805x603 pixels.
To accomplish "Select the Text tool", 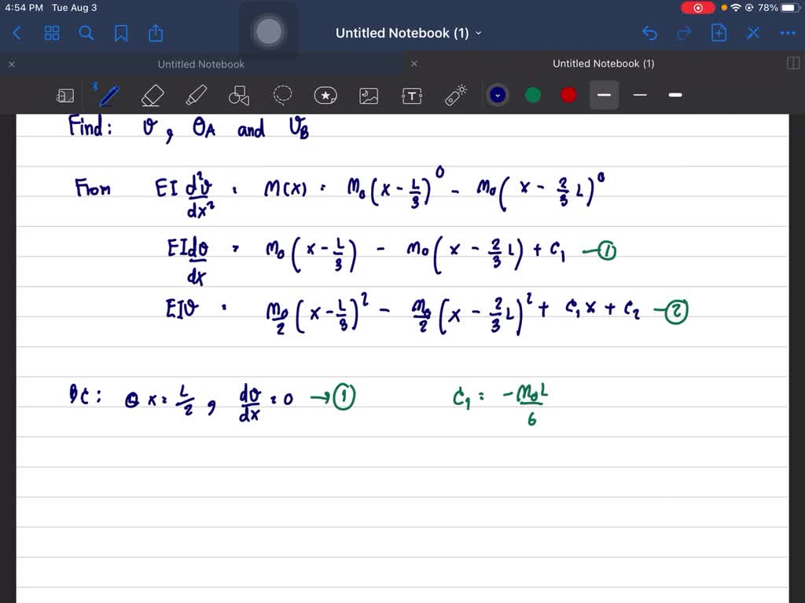I will pos(411,95).
